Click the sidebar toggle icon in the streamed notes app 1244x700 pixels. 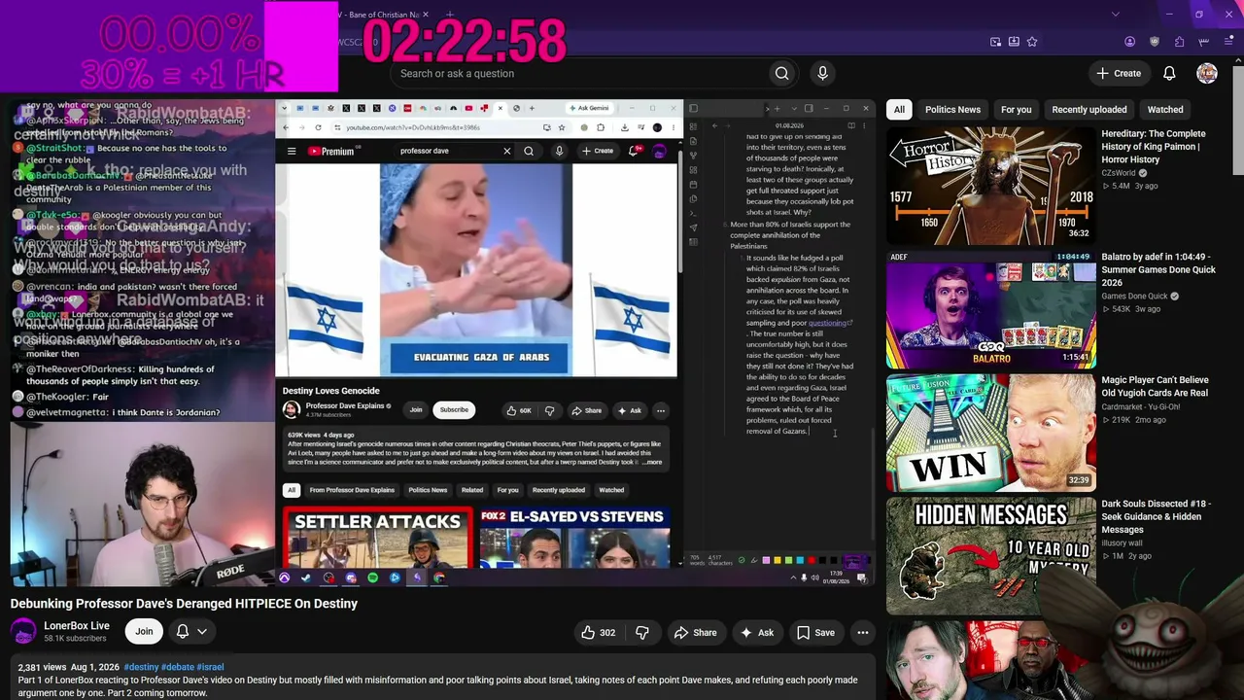(693, 108)
